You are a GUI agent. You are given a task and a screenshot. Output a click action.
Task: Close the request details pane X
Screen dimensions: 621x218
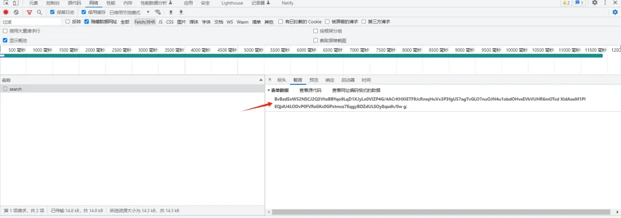(270, 80)
